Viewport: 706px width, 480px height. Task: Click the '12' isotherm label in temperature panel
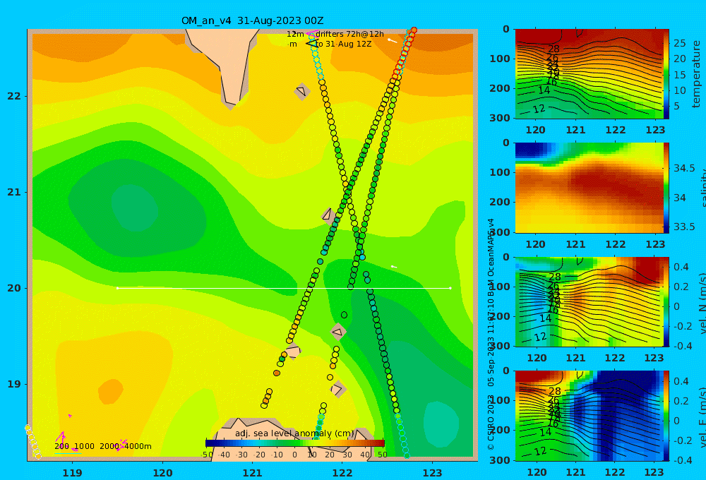(539, 109)
